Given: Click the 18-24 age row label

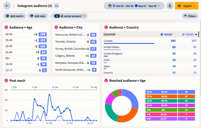Looking at the screenshot, I should [x=9, y=64].
